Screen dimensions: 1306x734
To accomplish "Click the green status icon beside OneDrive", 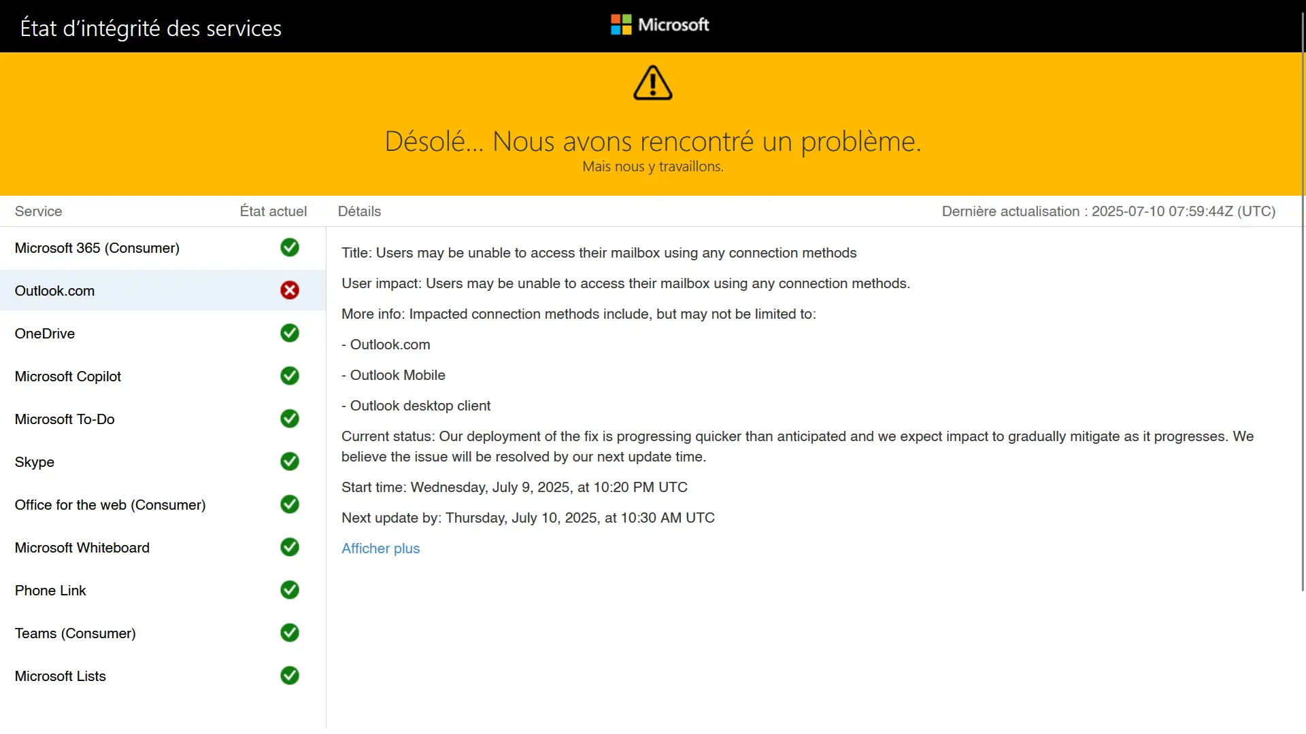I will tap(290, 333).
